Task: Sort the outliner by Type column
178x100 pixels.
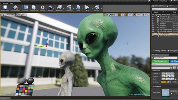Action: (174, 12)
